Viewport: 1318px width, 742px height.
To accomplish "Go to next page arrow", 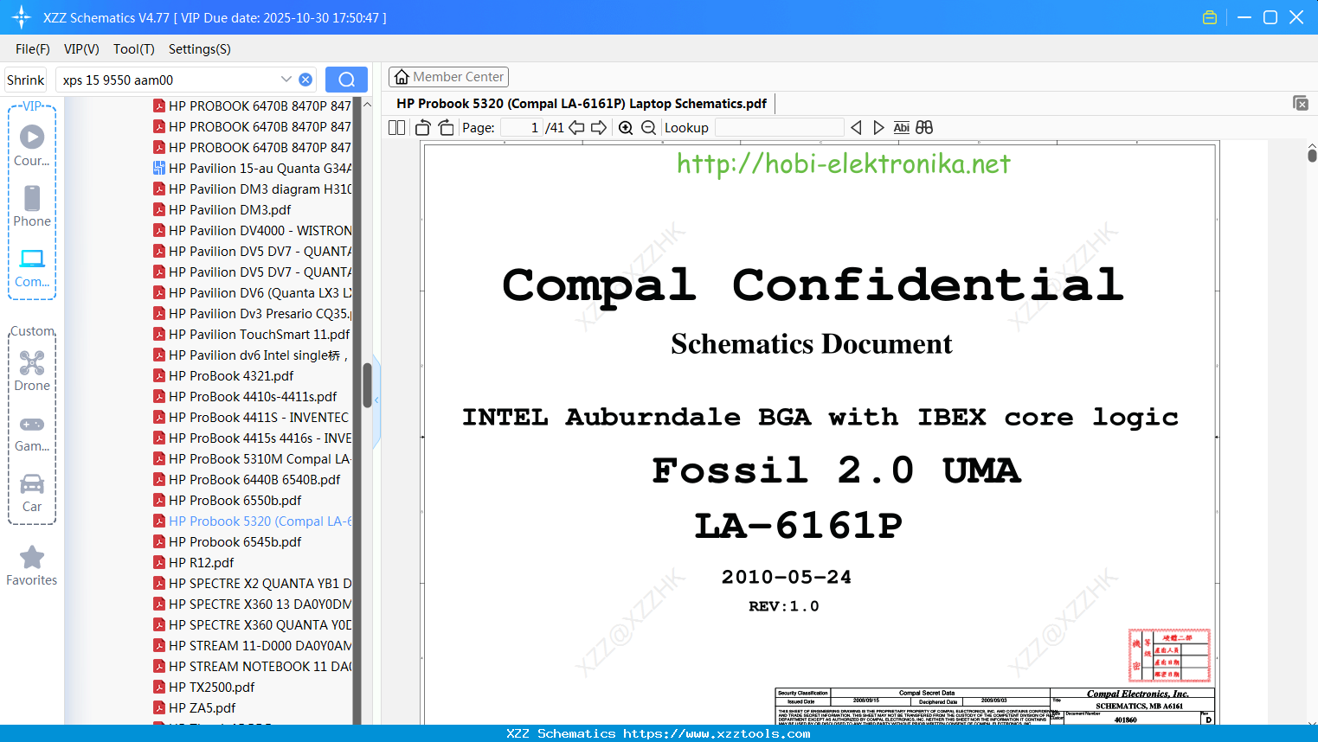I will (x=599, y=127).
